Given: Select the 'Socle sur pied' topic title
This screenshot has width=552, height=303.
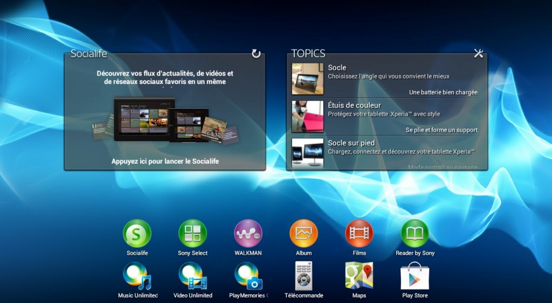Looking at the screenshot, I should pos(351,143).
